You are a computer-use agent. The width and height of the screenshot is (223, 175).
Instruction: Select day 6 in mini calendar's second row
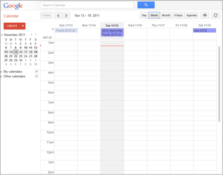pyautogui.click(x=6, y=48)
